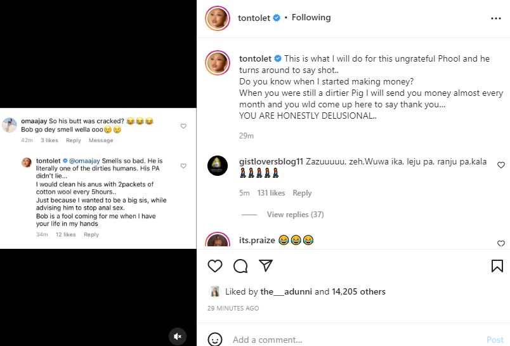Viewport: 510px width, 346px height.
Task: Open the___adunni profile link
Action: click(x=286, y=292)
